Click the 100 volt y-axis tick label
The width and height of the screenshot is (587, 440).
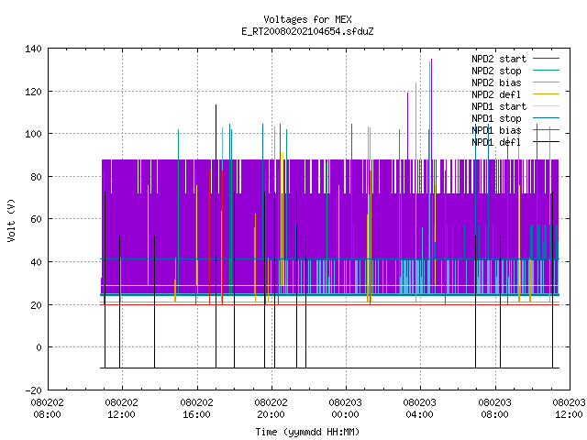tap(33, 134)
